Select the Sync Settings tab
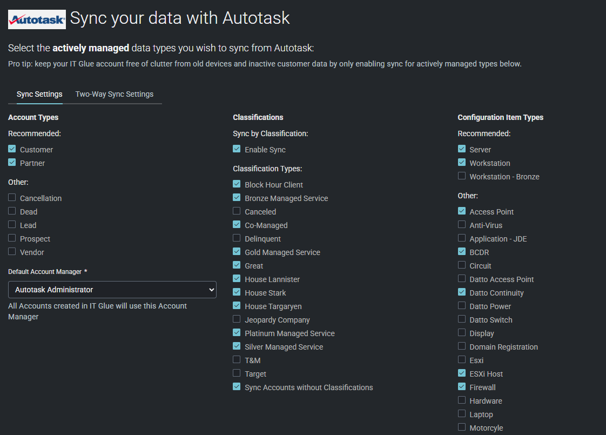Screen dimensions: 606x435 [39, 94]
